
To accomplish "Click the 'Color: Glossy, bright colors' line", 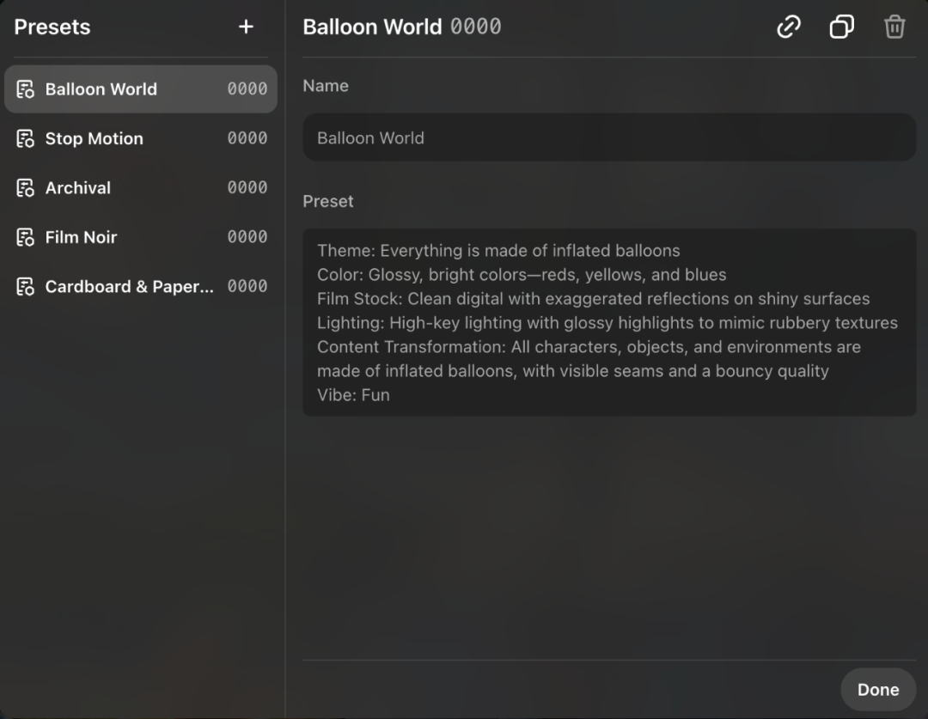I will coord(522,275).
